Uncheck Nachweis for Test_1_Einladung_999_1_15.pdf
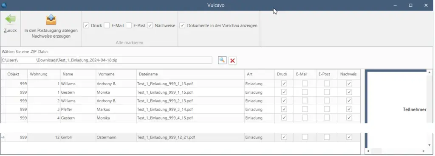Viewport: 435px width, 156px height. (x=349, y=92)
